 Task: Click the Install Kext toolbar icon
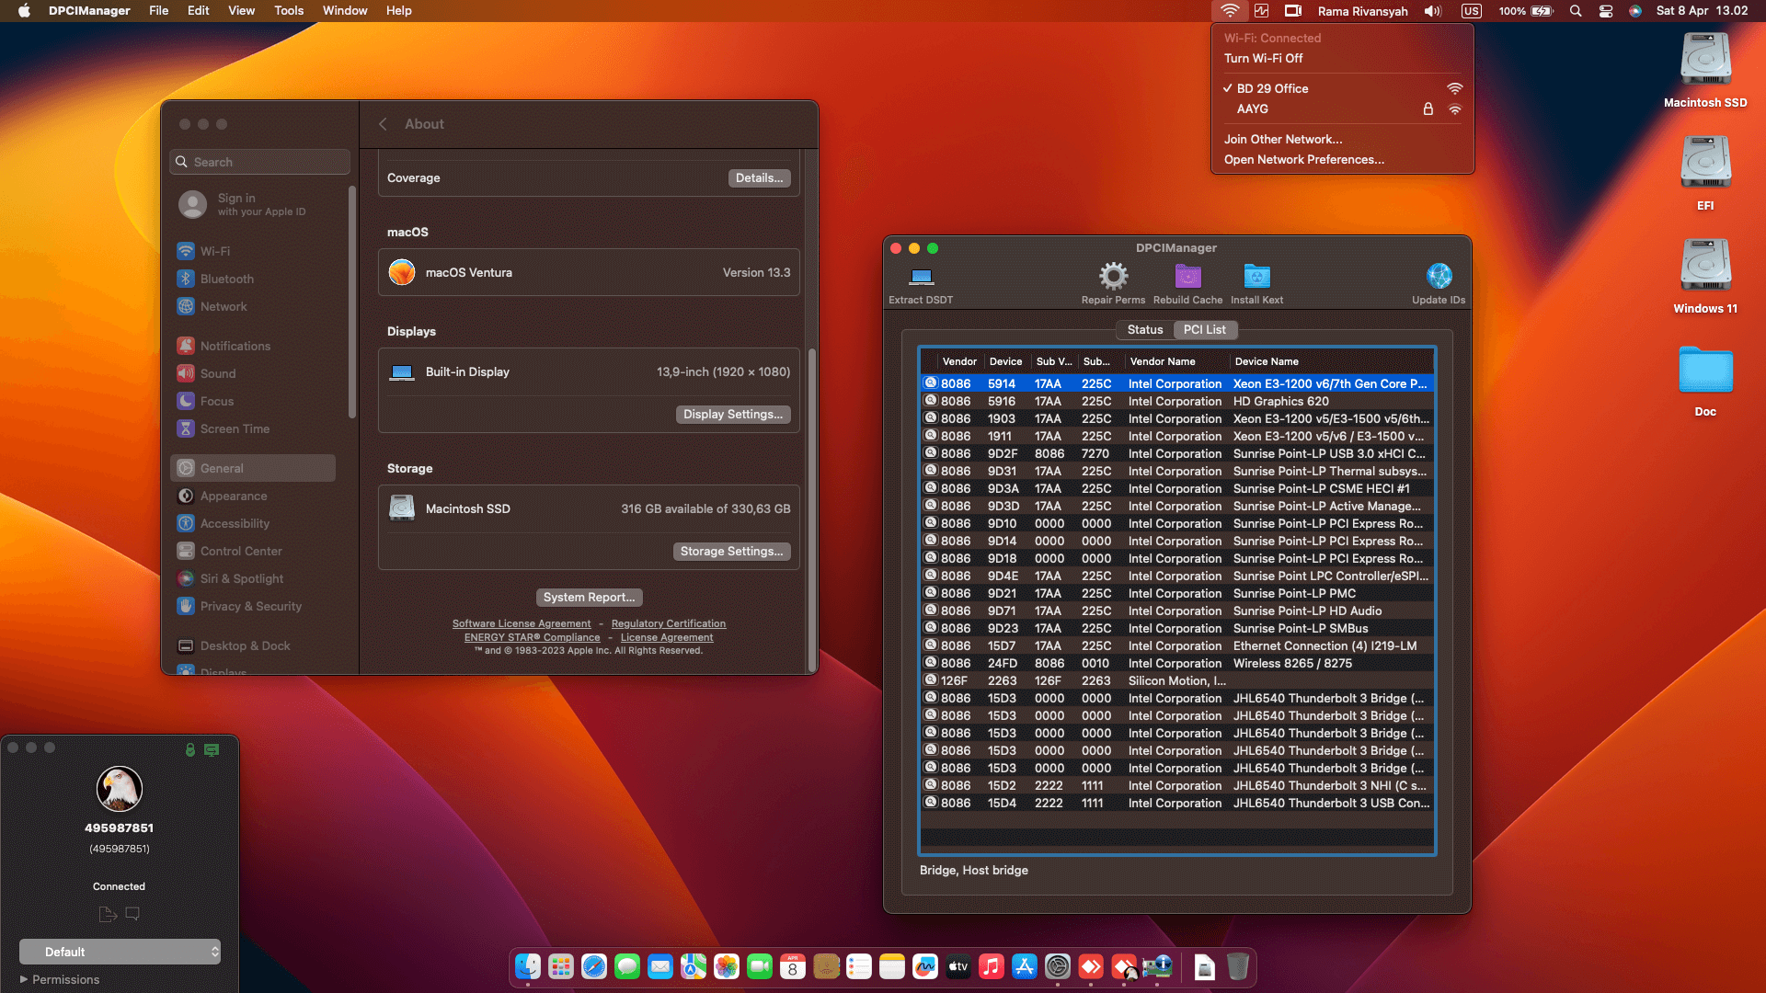coord(1256,276)
